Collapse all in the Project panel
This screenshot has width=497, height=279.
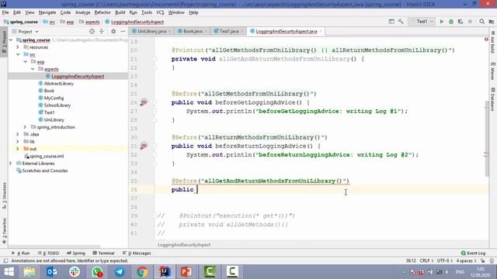[102, 31]
